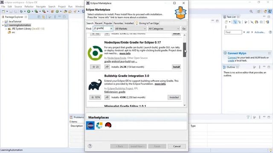The height and width of the screenshot is (153, 273).
Task: Click the Debug bug toolbar icon
Action: (x=21, y=11)
